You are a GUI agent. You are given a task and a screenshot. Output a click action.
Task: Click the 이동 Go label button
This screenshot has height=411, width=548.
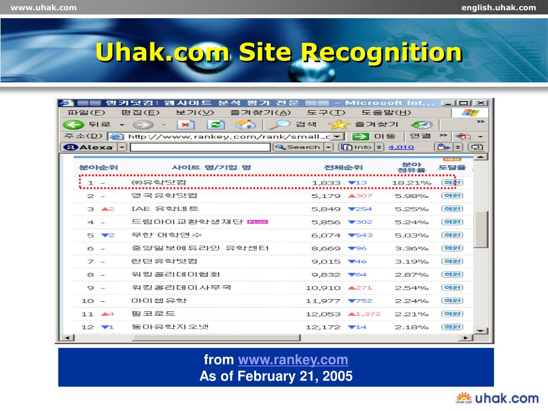tap(384, 136)
